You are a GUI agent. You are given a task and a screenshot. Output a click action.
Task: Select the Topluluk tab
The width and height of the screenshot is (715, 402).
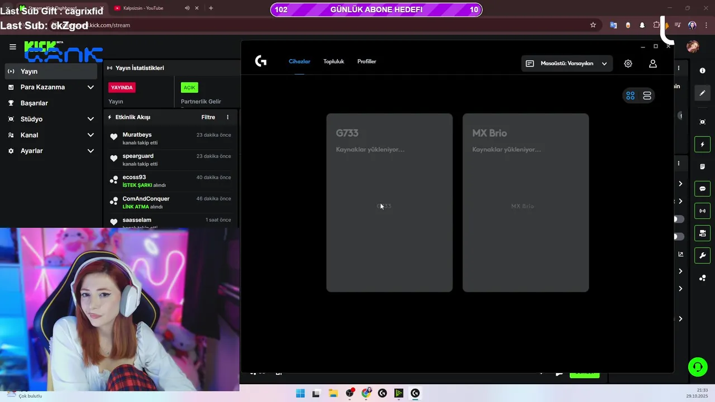[x=333, y=61]
